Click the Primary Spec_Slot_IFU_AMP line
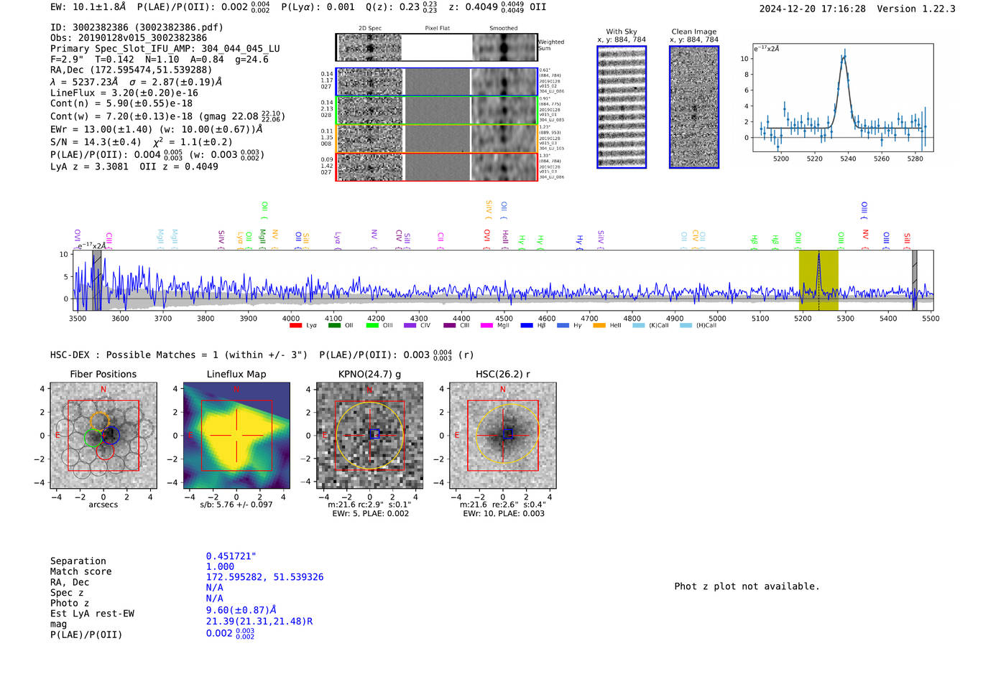The width and height of the screenshot is (1006, 684). pos(165,49)
